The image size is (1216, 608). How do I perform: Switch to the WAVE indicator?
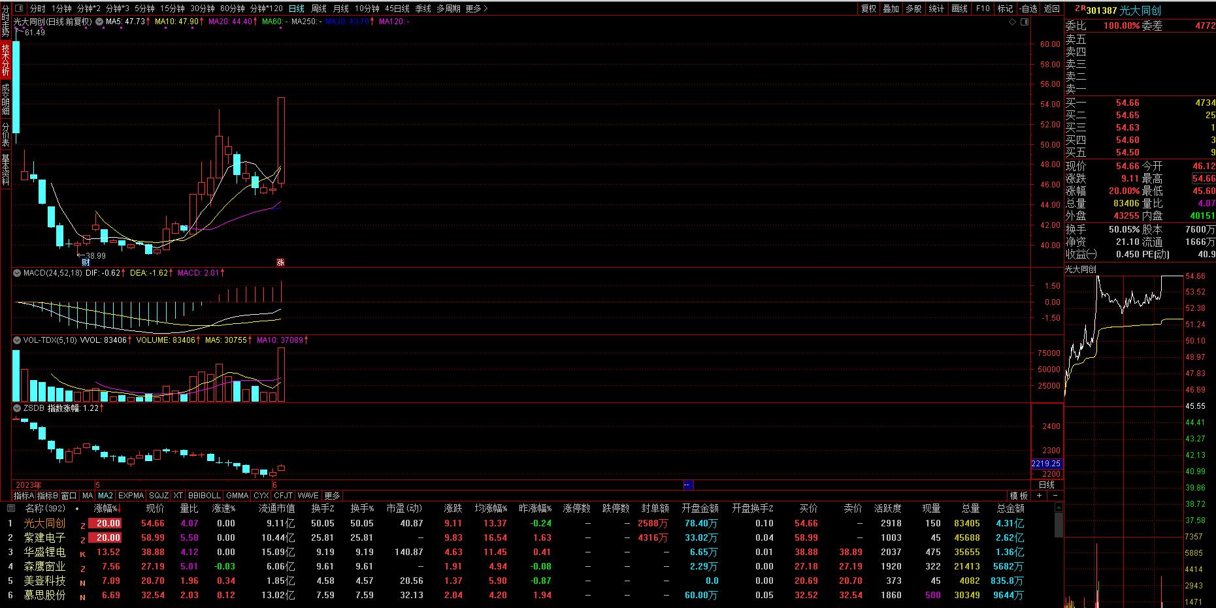coord(308,496)
